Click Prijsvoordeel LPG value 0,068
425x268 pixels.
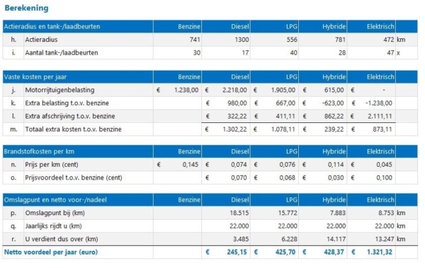[x=288, y=177]
